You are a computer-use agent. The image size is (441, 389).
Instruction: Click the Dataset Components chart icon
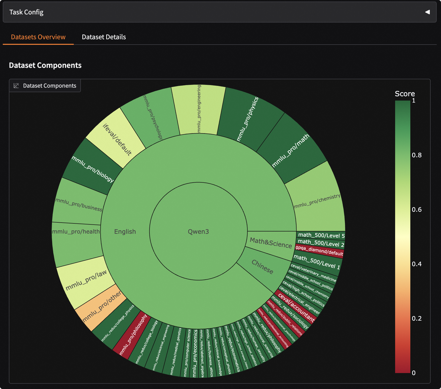16,86
